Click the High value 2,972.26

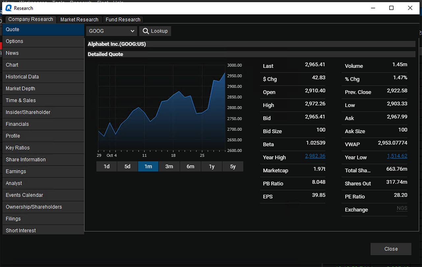(x=315, y=104)
